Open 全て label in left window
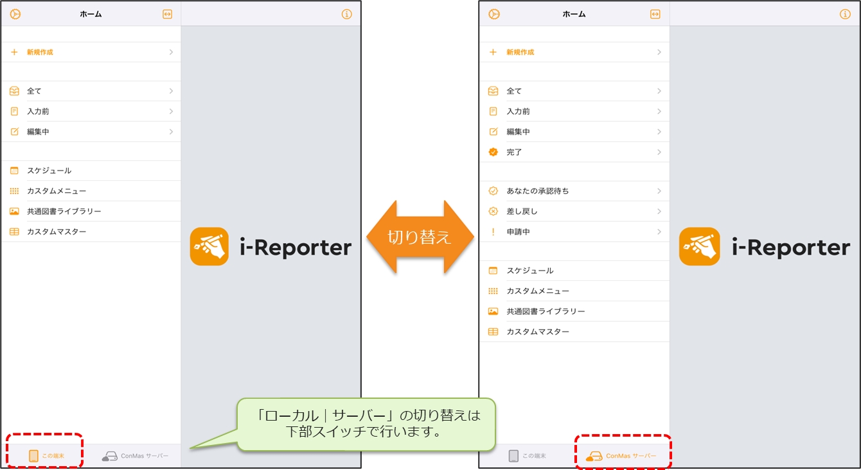Viewport: 861px width, 470px height. pyautogui.click(x=34, y=91)
